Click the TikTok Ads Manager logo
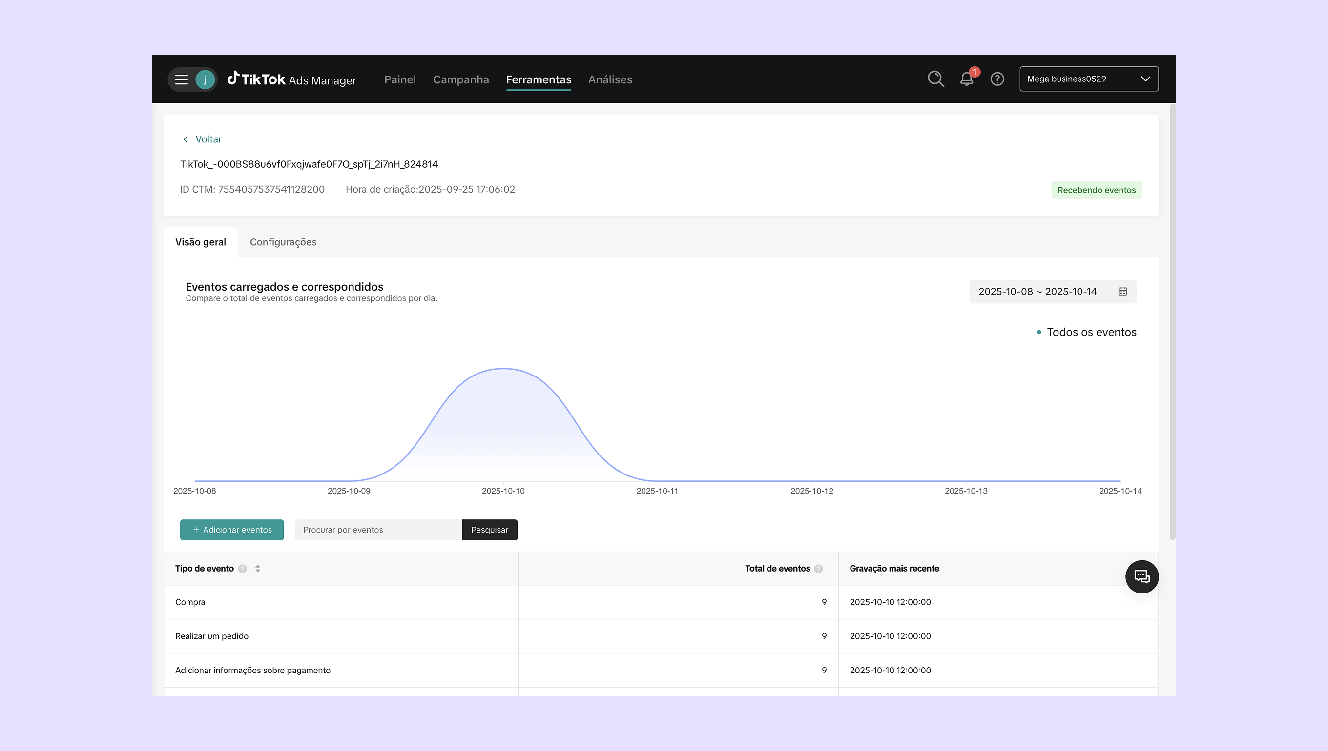 (292, 79)
